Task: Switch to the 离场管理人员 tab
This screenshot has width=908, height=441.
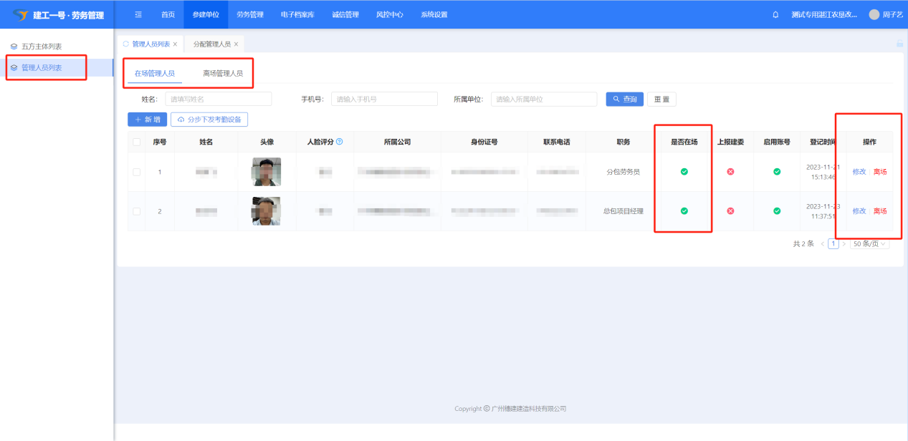Action: (x=223, y=73)
